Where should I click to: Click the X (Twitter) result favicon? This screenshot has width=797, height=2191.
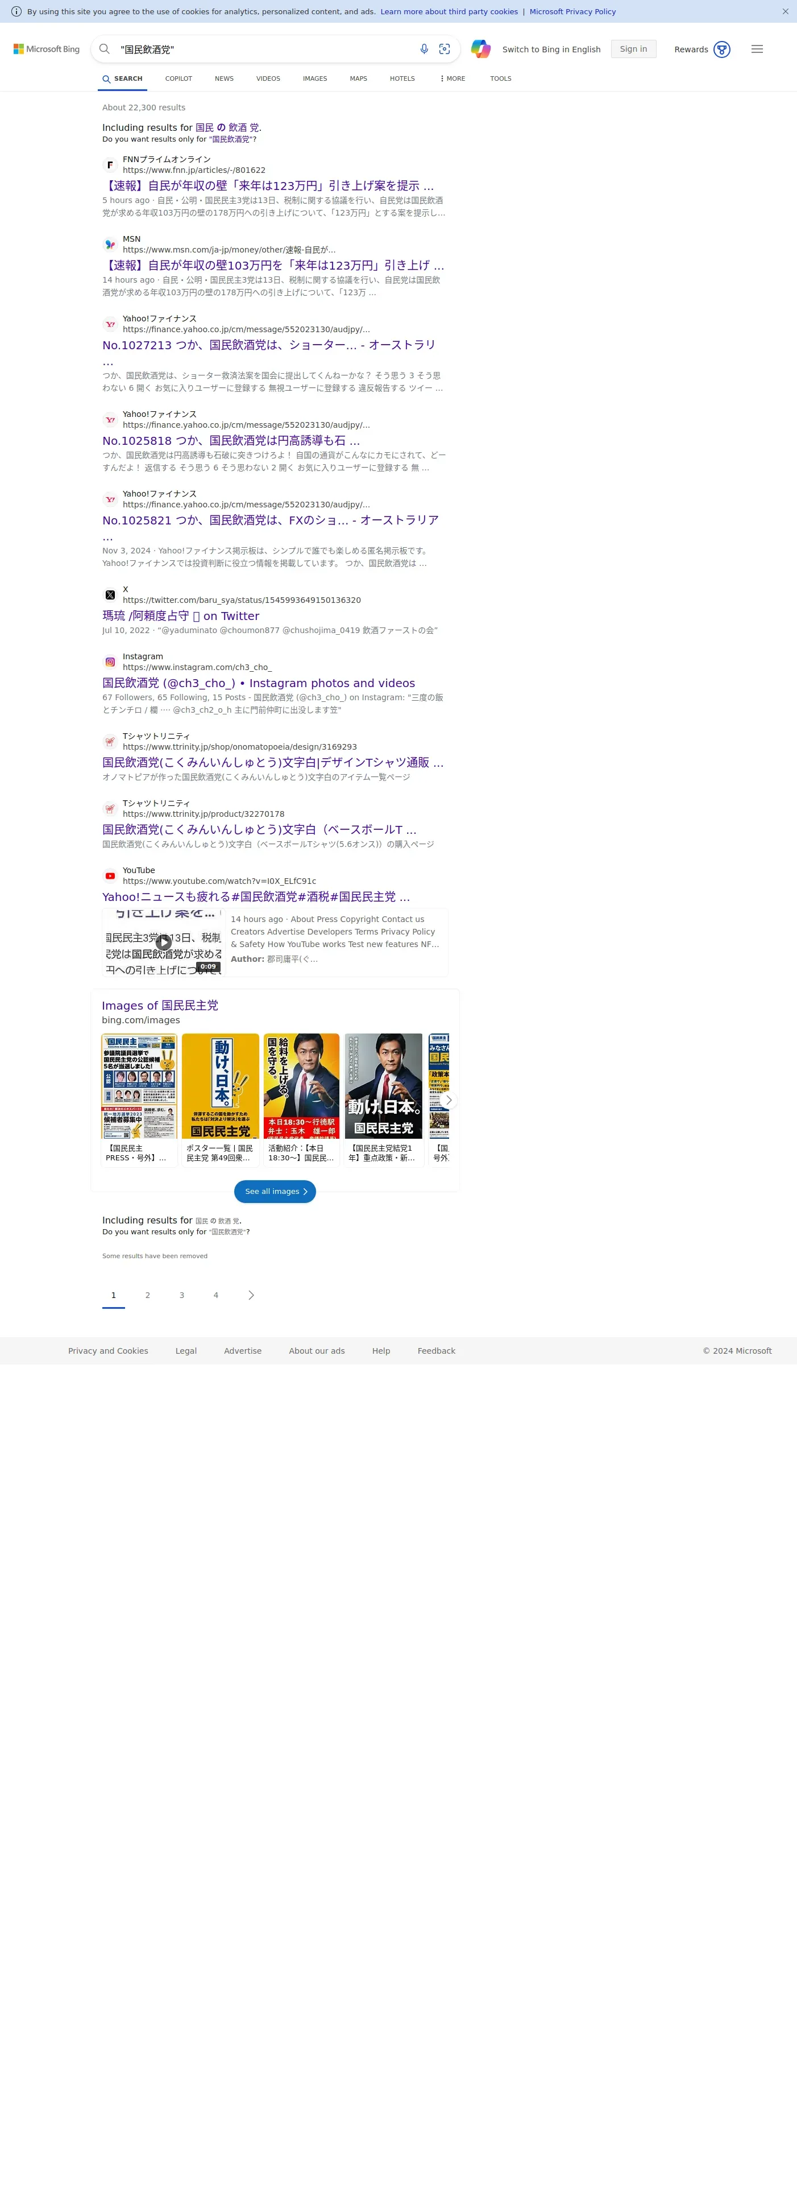(110, 596)
